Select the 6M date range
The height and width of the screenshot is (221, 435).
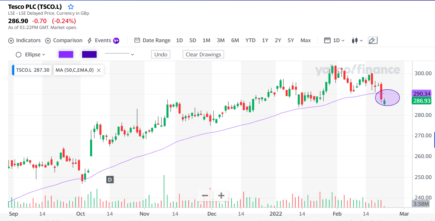tap(235, 41)
